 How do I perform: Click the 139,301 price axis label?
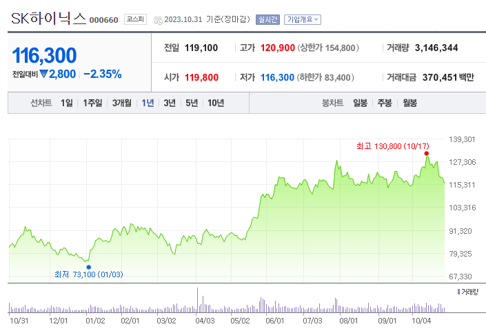point(462,139)
